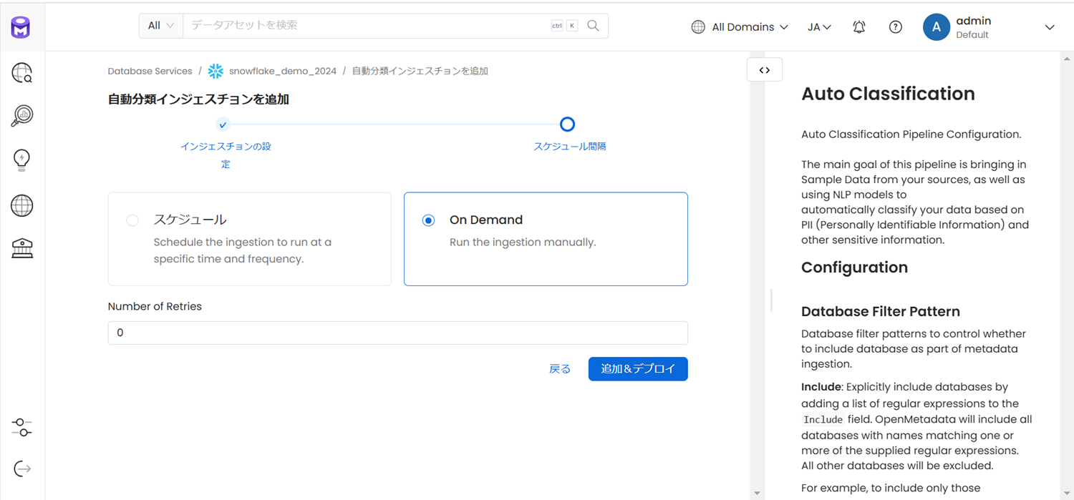The height and width of the screenshot is (500, 1074).
Task: Click the 戻る back button
Action: tap(560, 369)
